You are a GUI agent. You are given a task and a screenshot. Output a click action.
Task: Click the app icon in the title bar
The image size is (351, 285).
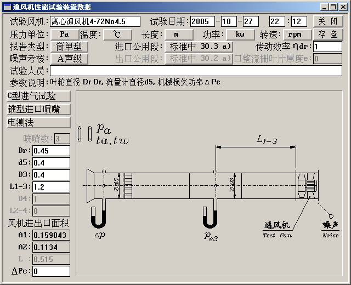7,7
